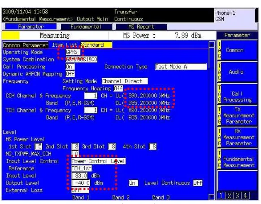Screen dimensions: 261x204
Task: Change Connection Type Test Mode A
Action: (x=181, y=67)
